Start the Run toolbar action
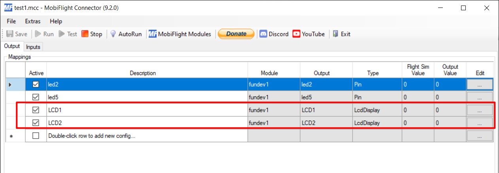Viewport: 499px width, 173px height. tap(44, 34)
